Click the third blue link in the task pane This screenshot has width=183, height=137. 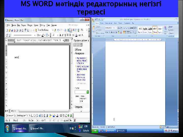coord(81,77)
